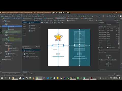This screenshot has height=91, width=122.
Task: Open the Version Control tool window
Action: 25,74
